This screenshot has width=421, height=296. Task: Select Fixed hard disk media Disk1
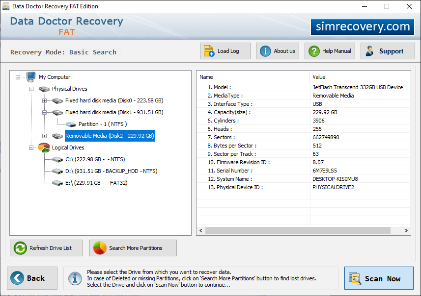coord(114,113)
